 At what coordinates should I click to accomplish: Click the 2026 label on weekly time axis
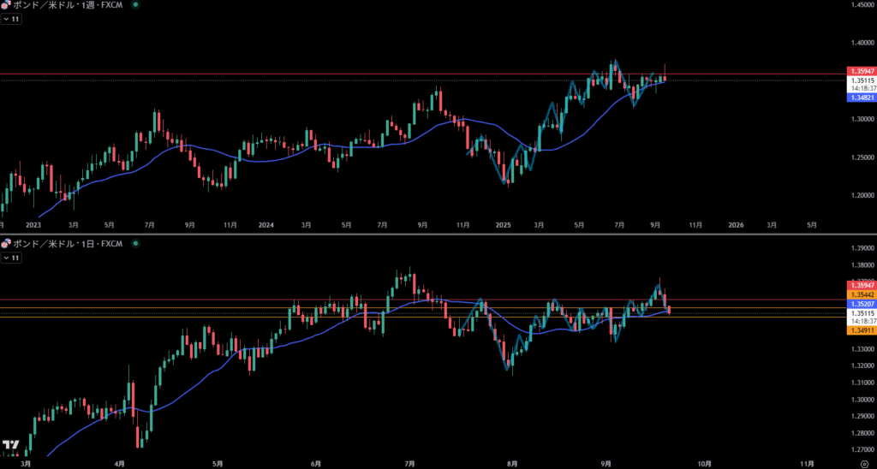point(736,225)
